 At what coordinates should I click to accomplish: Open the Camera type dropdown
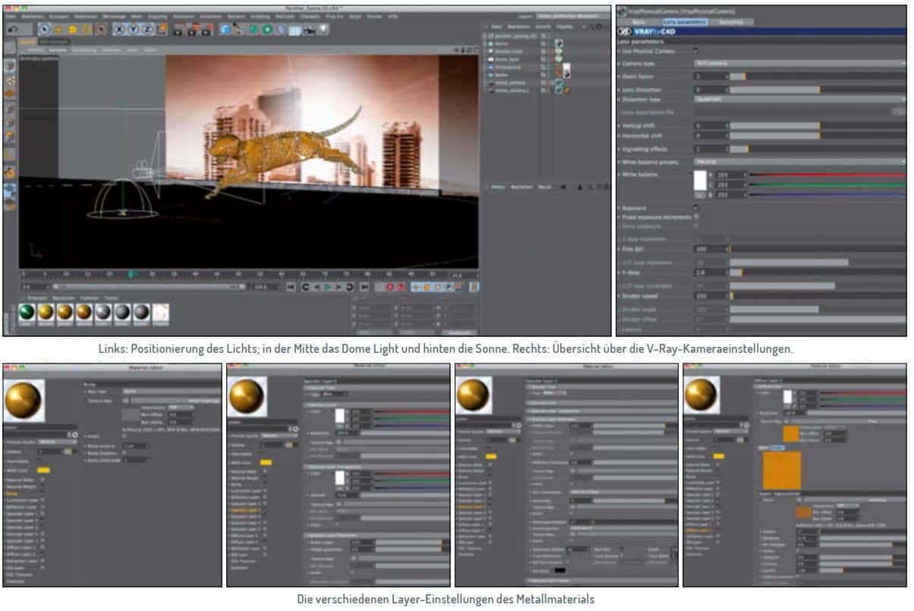tap(797, 63)
